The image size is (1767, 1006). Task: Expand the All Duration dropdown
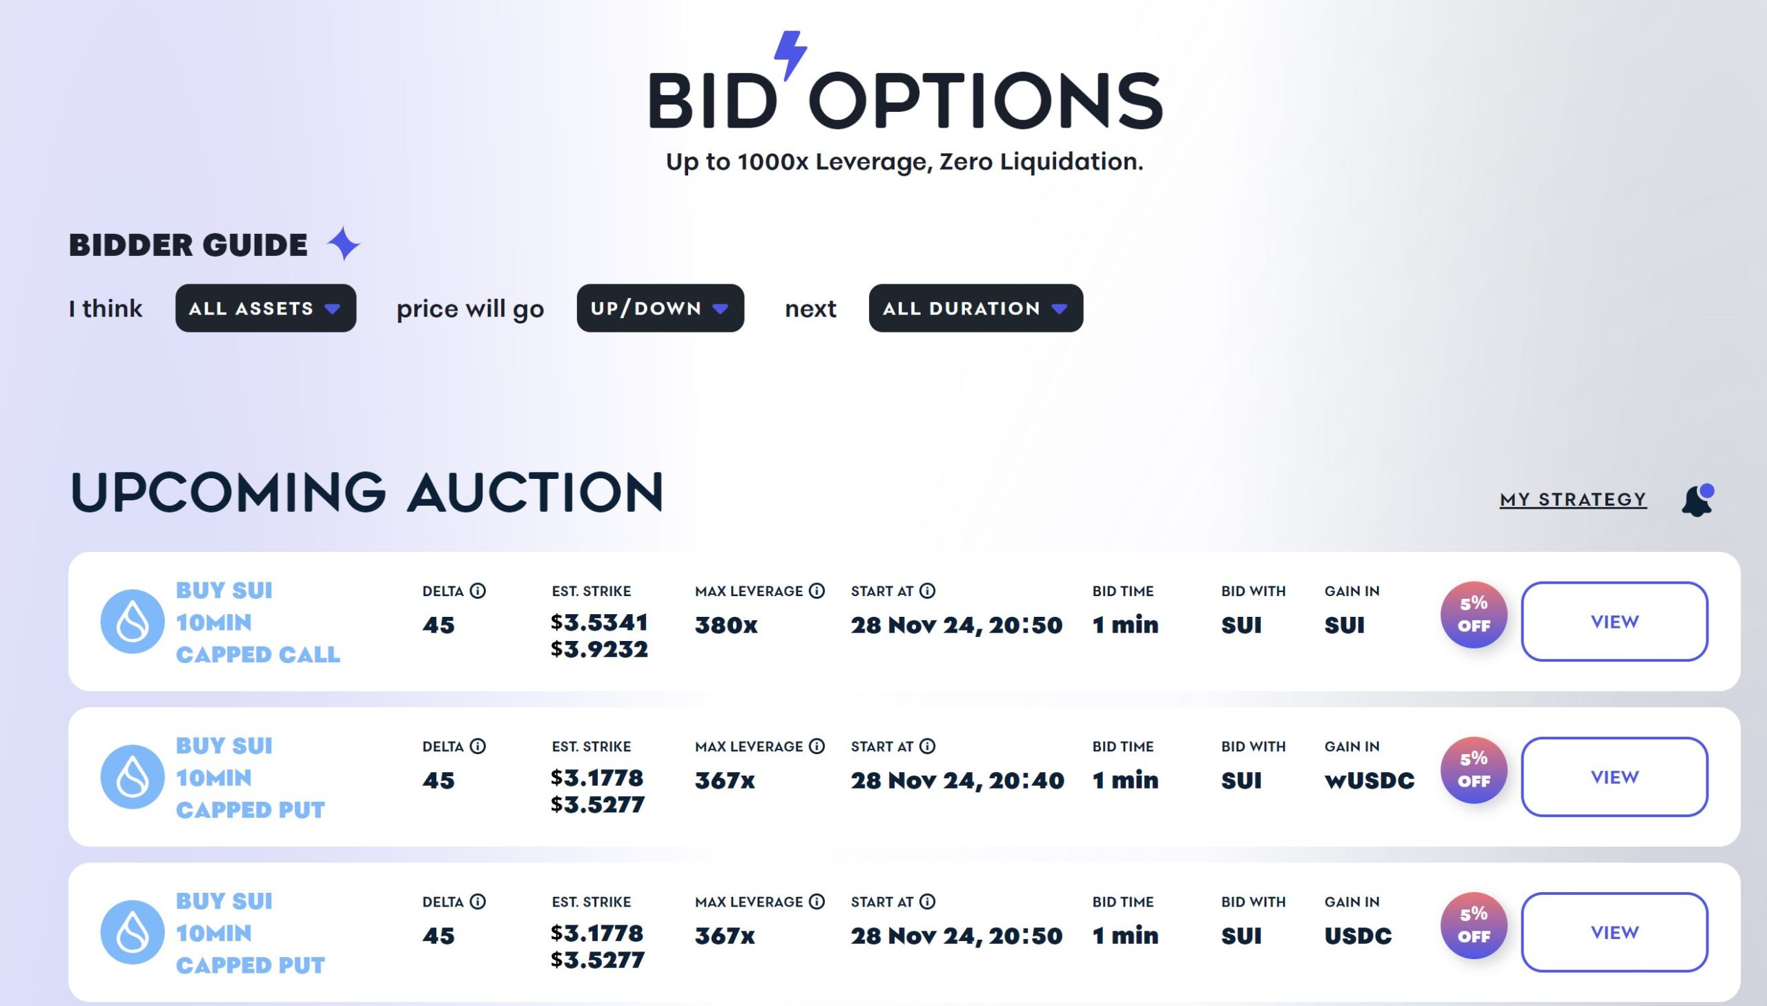pos(975,308)
